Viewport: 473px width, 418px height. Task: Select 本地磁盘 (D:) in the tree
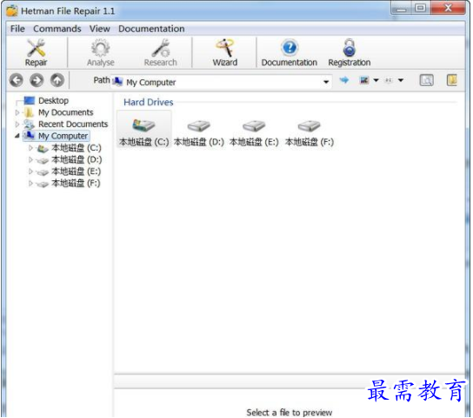[77, 159]
